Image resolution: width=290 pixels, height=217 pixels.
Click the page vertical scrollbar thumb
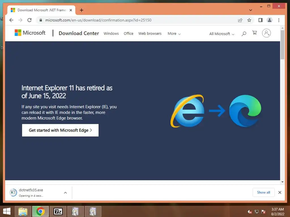(x=282, y=45)
